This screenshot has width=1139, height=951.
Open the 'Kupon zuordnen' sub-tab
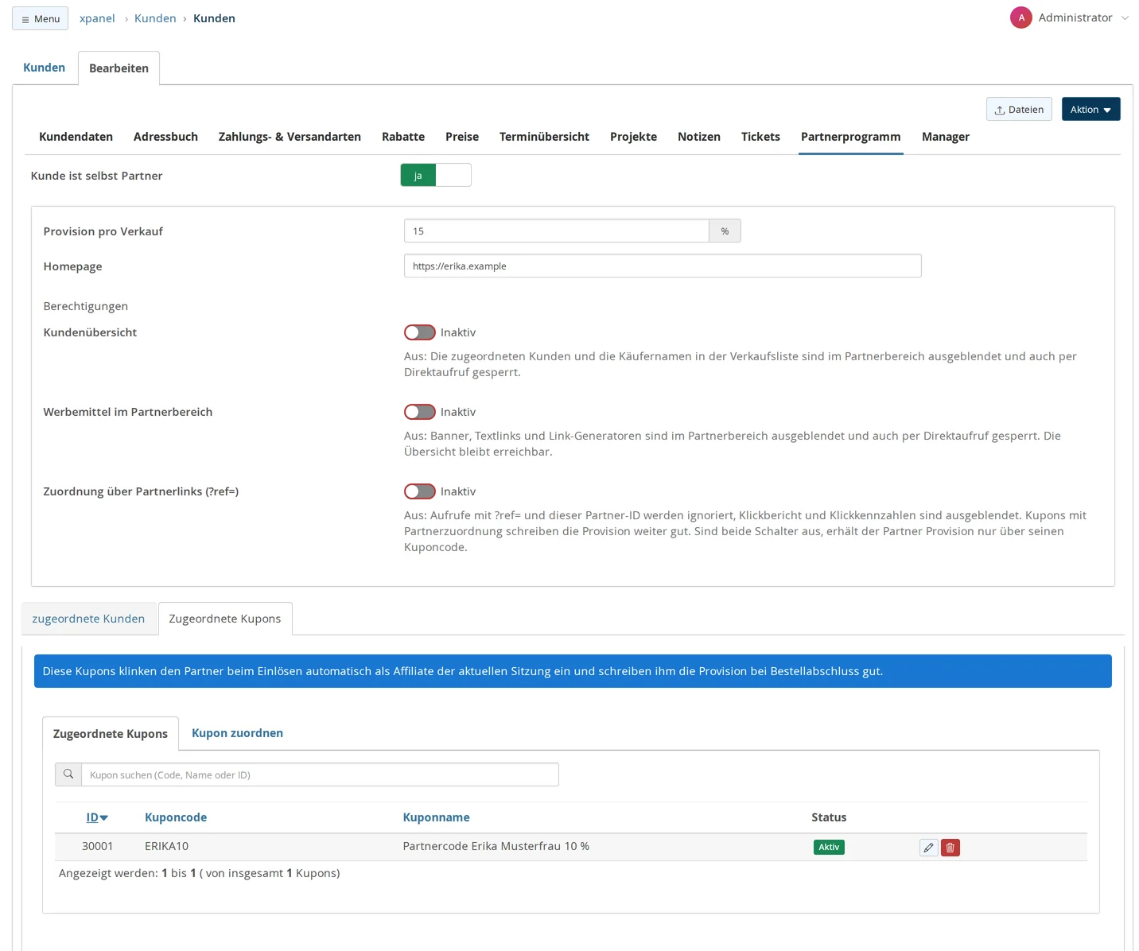pyautogui.click(x=237, y=733)
